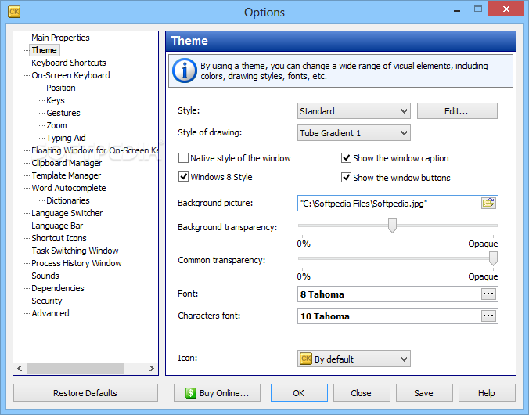The width and height of the screenshot is (529, 415).
Task: Open Zoom settings page
Action: pos(56,125)
